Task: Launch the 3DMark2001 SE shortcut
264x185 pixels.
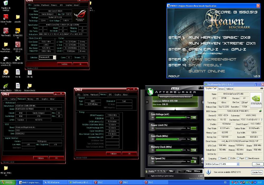Action: click(x=18, y=33)
